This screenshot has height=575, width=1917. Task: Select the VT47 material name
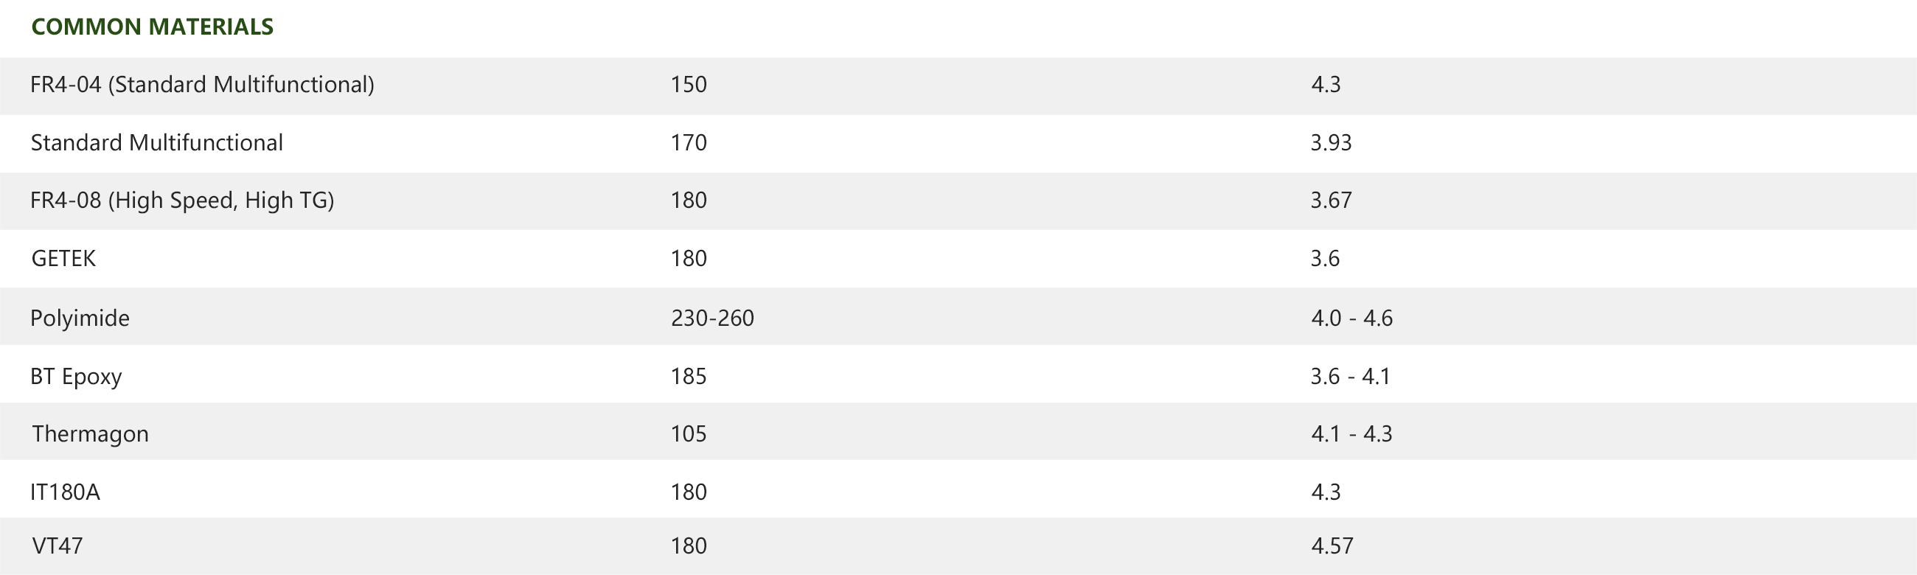[58, 546]
